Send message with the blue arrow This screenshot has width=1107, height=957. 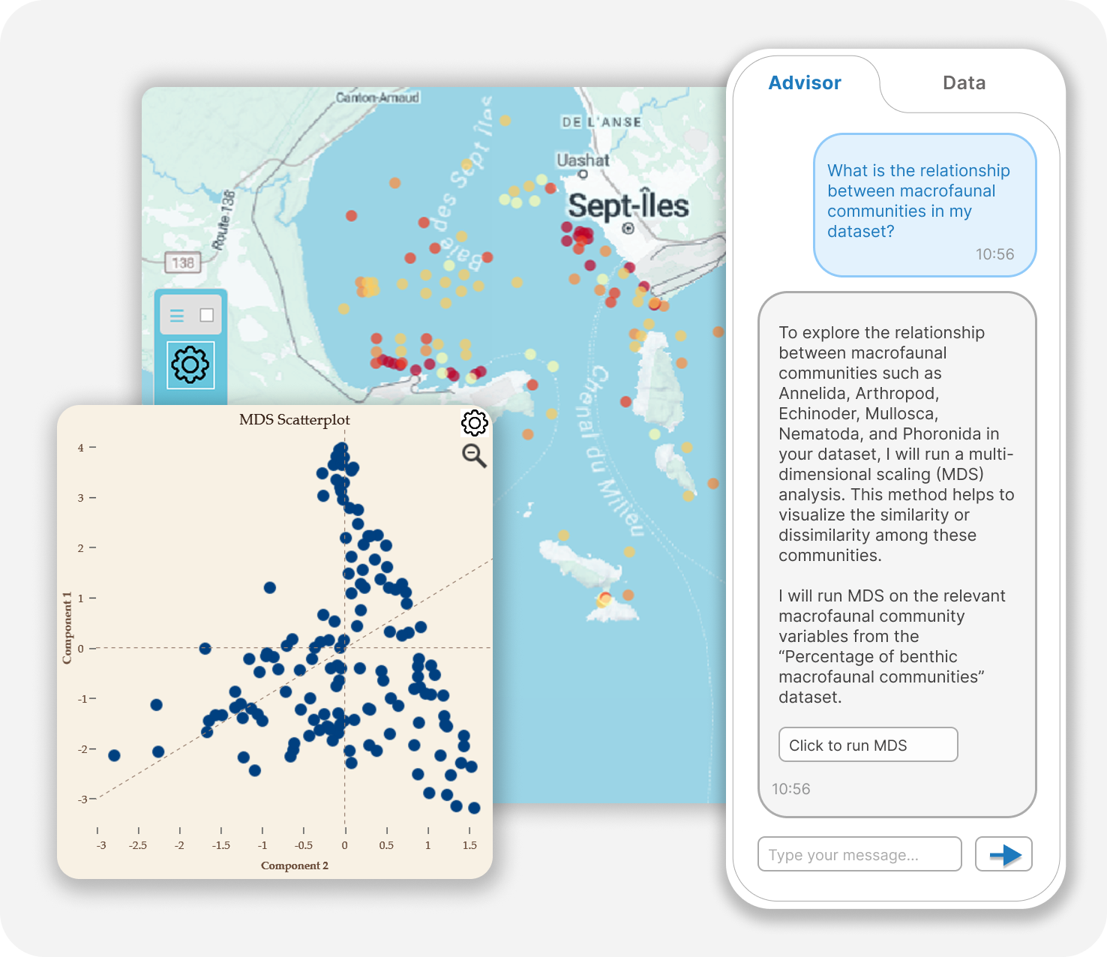1003,854
